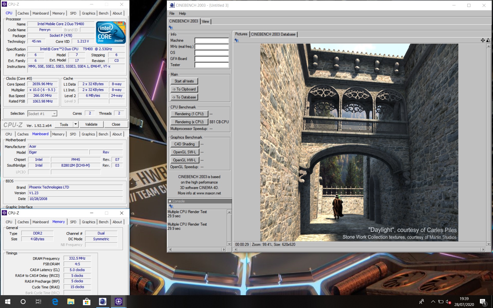Image resolution: width=493 pixels, height=308 pixels.
Task: Click the pin icon under Pictures tab
Action: click(236, 40)
